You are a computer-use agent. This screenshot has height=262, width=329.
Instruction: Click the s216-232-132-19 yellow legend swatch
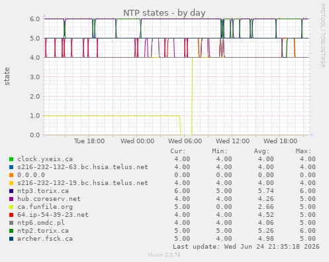tap(11, 183)
